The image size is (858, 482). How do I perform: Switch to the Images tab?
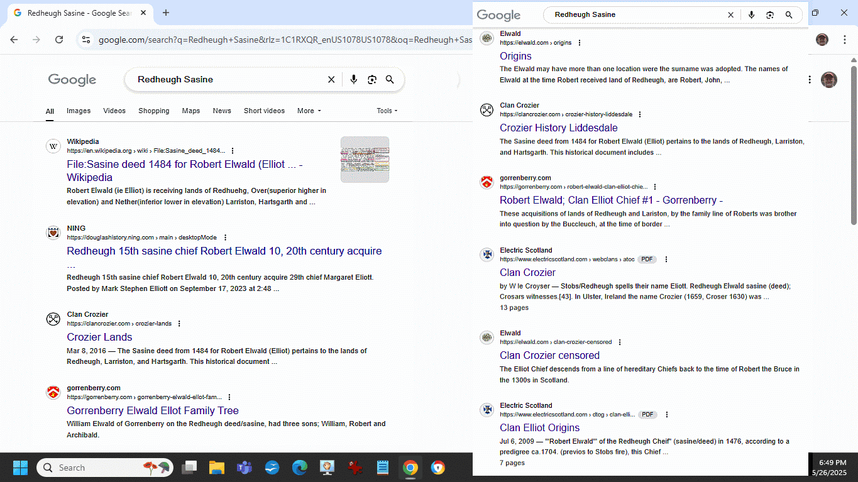tap(79, 111)
